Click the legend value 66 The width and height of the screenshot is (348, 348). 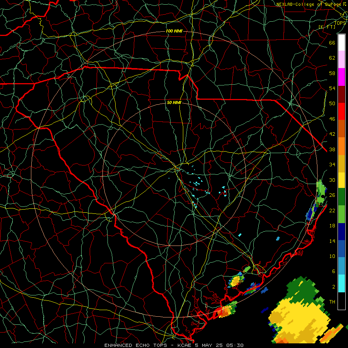pyautogui.click(x=332, y=43)
